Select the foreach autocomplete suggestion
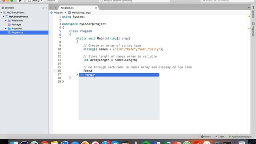The width and height of the screenshot is (256, 144). click(x=119, y=75)
